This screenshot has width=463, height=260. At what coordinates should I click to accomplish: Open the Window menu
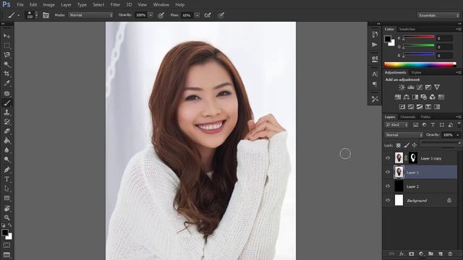point(161,5)
